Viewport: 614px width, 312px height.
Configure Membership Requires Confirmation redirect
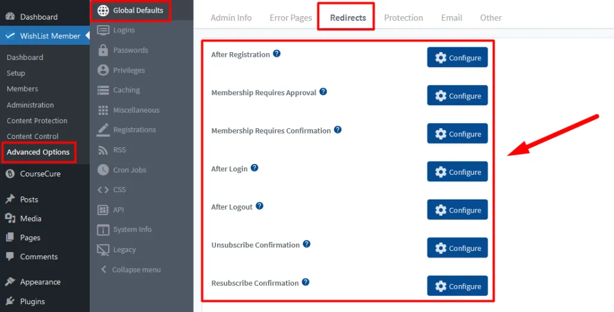coord(458,134)
